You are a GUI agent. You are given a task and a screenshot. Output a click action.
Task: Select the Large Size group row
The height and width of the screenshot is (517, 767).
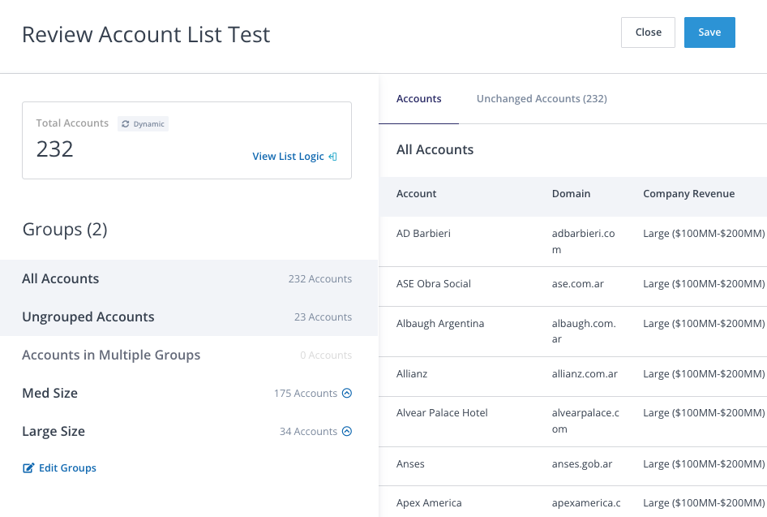click(54, 432)
